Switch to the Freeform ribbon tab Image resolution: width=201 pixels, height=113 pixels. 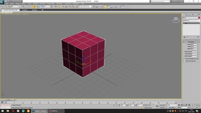[24, 10]
